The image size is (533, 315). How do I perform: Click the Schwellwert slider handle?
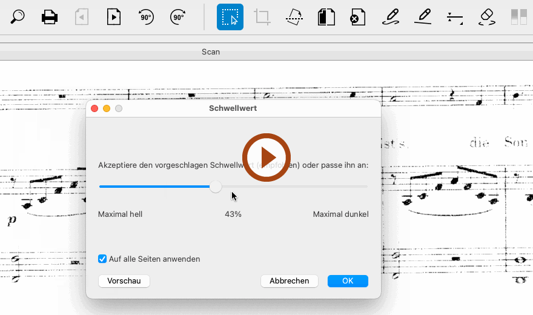click(x=216, y=187)
